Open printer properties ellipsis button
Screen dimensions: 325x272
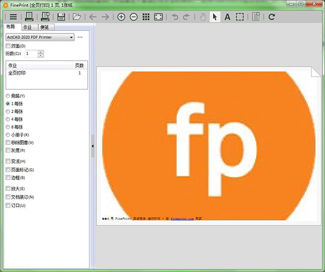pos(80,37)
